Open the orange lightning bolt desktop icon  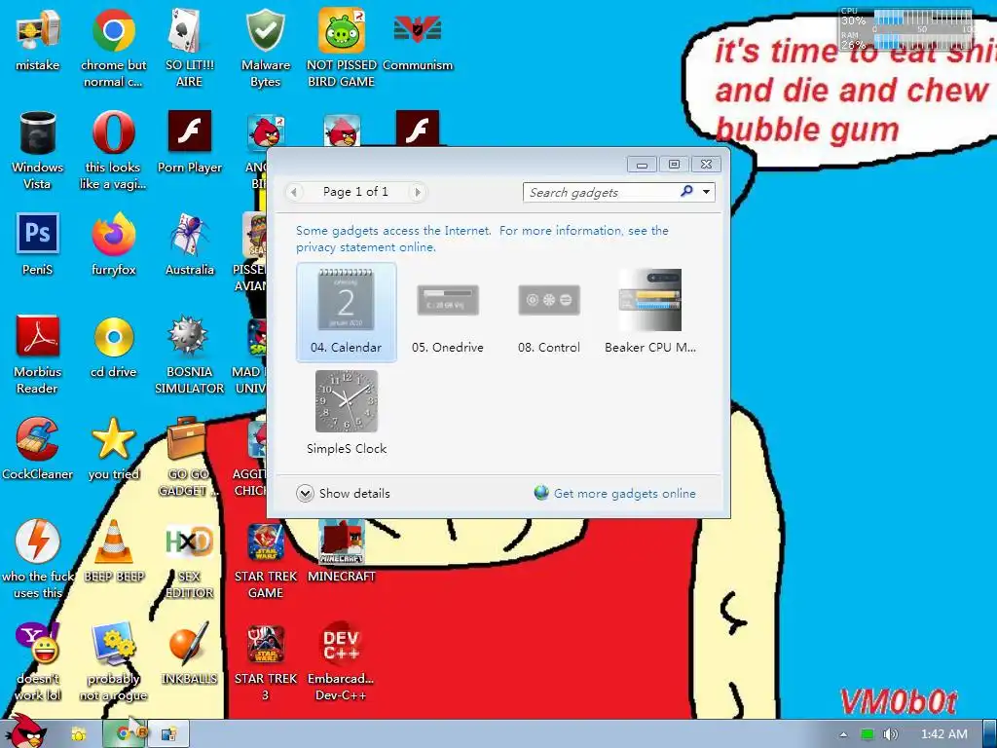click(38, 560)
